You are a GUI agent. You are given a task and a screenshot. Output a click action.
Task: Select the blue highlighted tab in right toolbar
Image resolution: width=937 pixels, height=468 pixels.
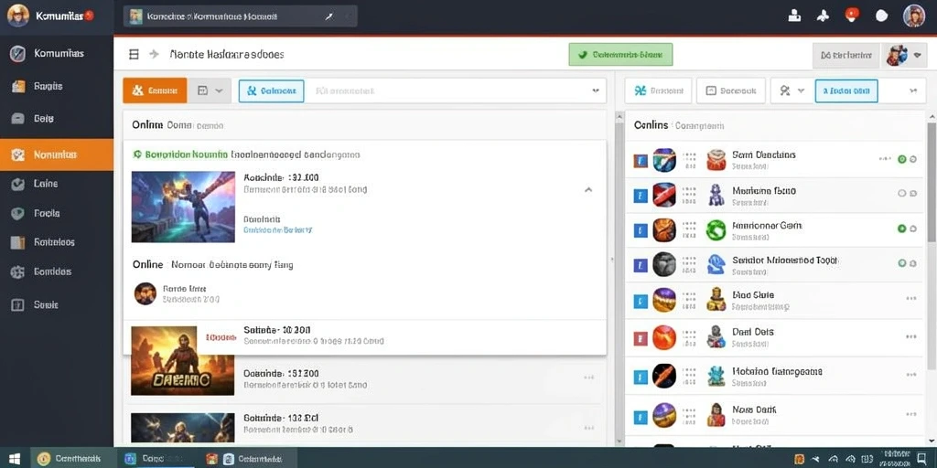pos(846,91)
